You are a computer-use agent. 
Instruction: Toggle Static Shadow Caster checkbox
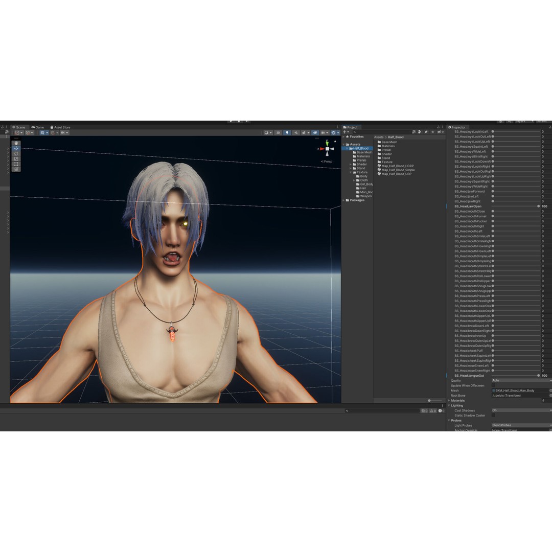pyautogui.click(x=493, y=416)
